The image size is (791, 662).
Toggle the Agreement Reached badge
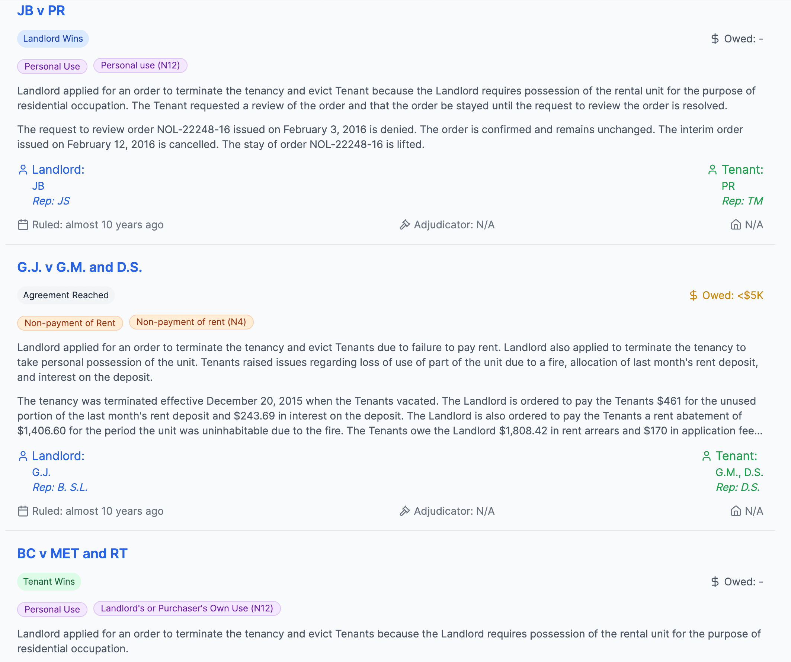tap(65, 295)
